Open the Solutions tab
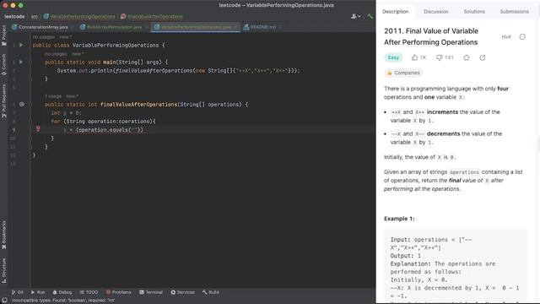Viewport: 540px width, 304px height. pos(474,11)
